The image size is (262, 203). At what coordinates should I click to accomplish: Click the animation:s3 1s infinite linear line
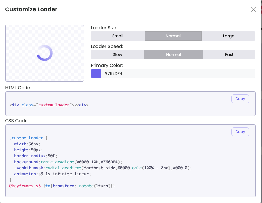click(x=52, y=174)
